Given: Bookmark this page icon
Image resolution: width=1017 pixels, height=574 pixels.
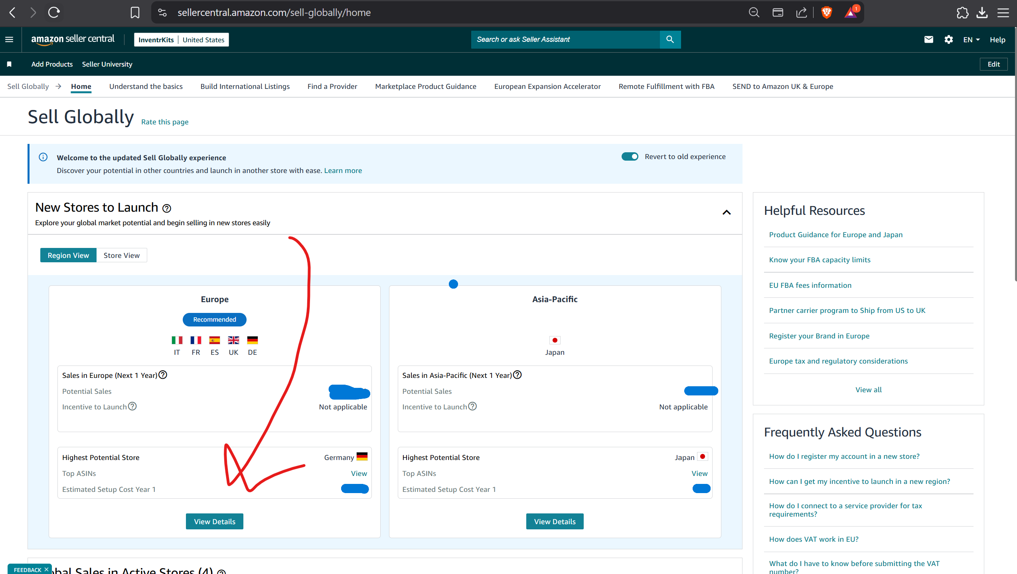Looking at the screenshot, I should [135, 13].
